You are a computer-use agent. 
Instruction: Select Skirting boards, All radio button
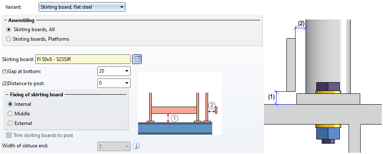coord(9,29)
